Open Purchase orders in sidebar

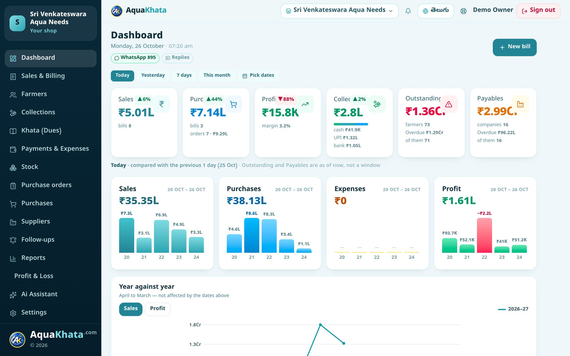coord(51,185)
